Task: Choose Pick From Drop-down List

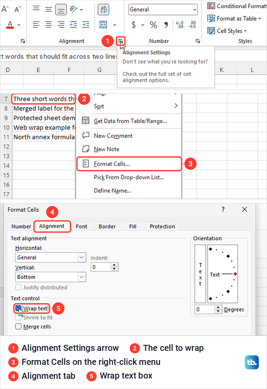Action: coord(129,177)
